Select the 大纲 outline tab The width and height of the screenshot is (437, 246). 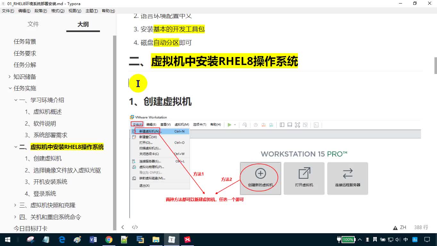[83, 24]
